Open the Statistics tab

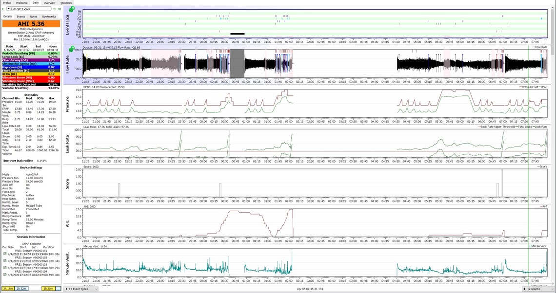point(66,2)
